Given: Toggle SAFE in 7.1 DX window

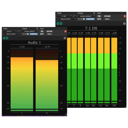Looking at the screenshot, I should (99, 19).
